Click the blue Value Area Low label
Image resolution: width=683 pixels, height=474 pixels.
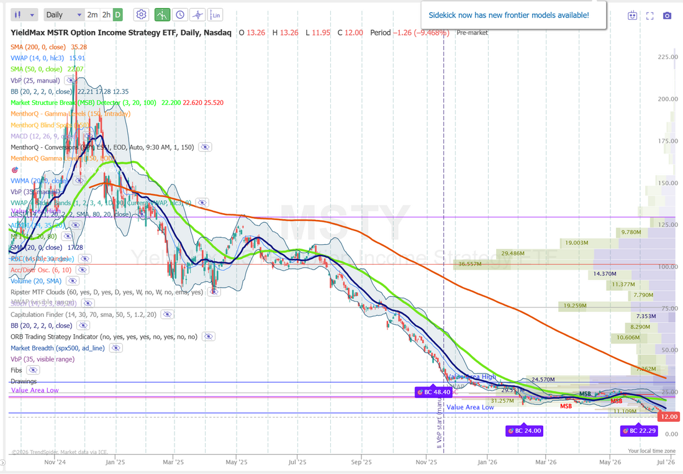[470, 408]
